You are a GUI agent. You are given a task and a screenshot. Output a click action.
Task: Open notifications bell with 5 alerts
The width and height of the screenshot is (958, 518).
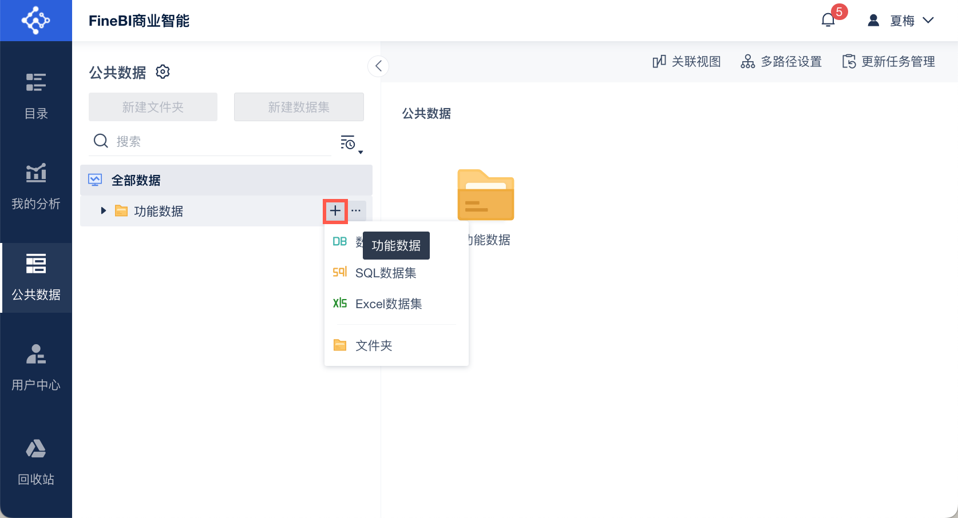pyautogui.click(x=828, y=21)
